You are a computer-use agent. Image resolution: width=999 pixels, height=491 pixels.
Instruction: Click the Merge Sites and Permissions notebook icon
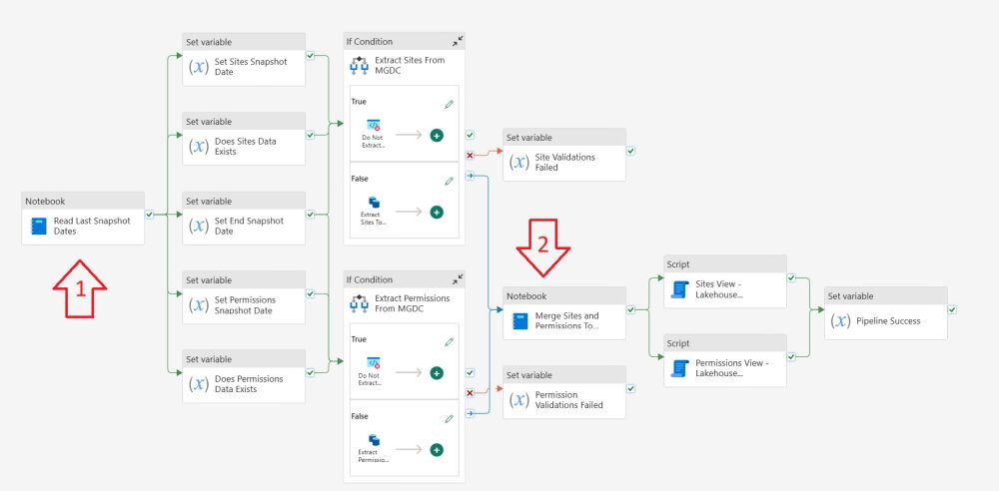tap(520, 321)
